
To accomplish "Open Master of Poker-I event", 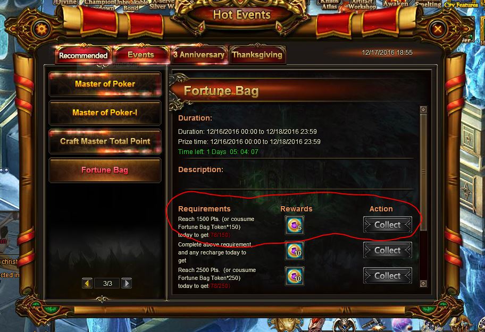I will coord(105,113).
